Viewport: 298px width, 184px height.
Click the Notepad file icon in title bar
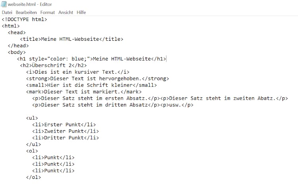point(4,4)
